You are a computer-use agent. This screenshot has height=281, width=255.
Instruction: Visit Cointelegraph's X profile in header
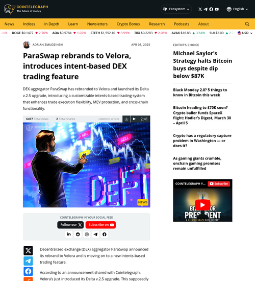pos(200,9)
